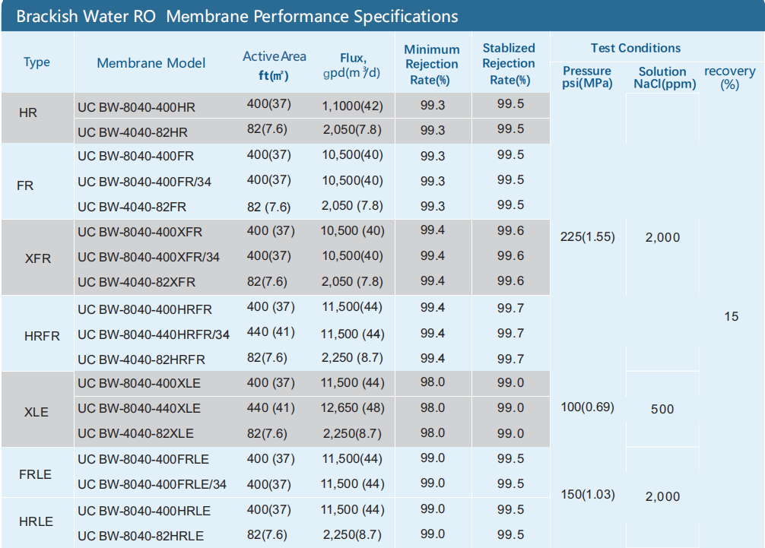Viewport: 765px width, 548px height.
Task: Click the 'XLE' type cell
Action: pos(36,412)
